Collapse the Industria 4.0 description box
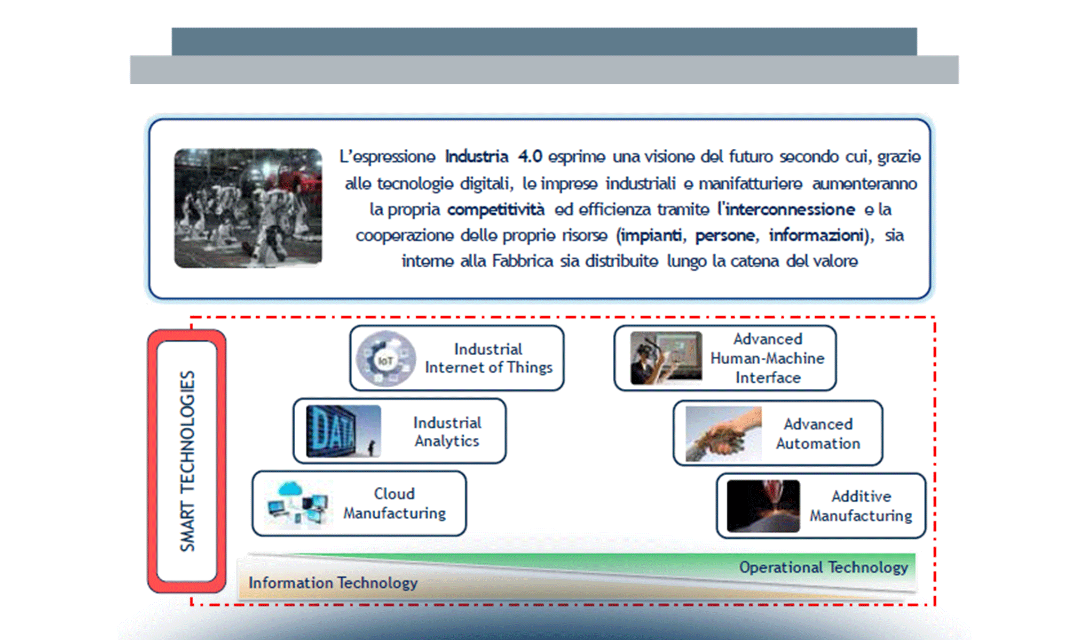 tap(539, 208)
